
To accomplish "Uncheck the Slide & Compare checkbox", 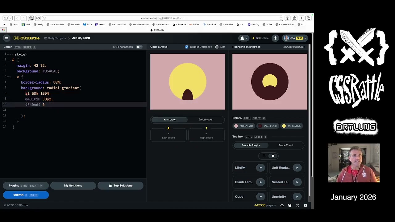I will point(186,47).
